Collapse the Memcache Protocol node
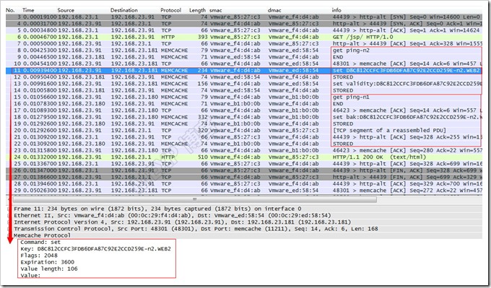The image size is (491, 288). 9,235
